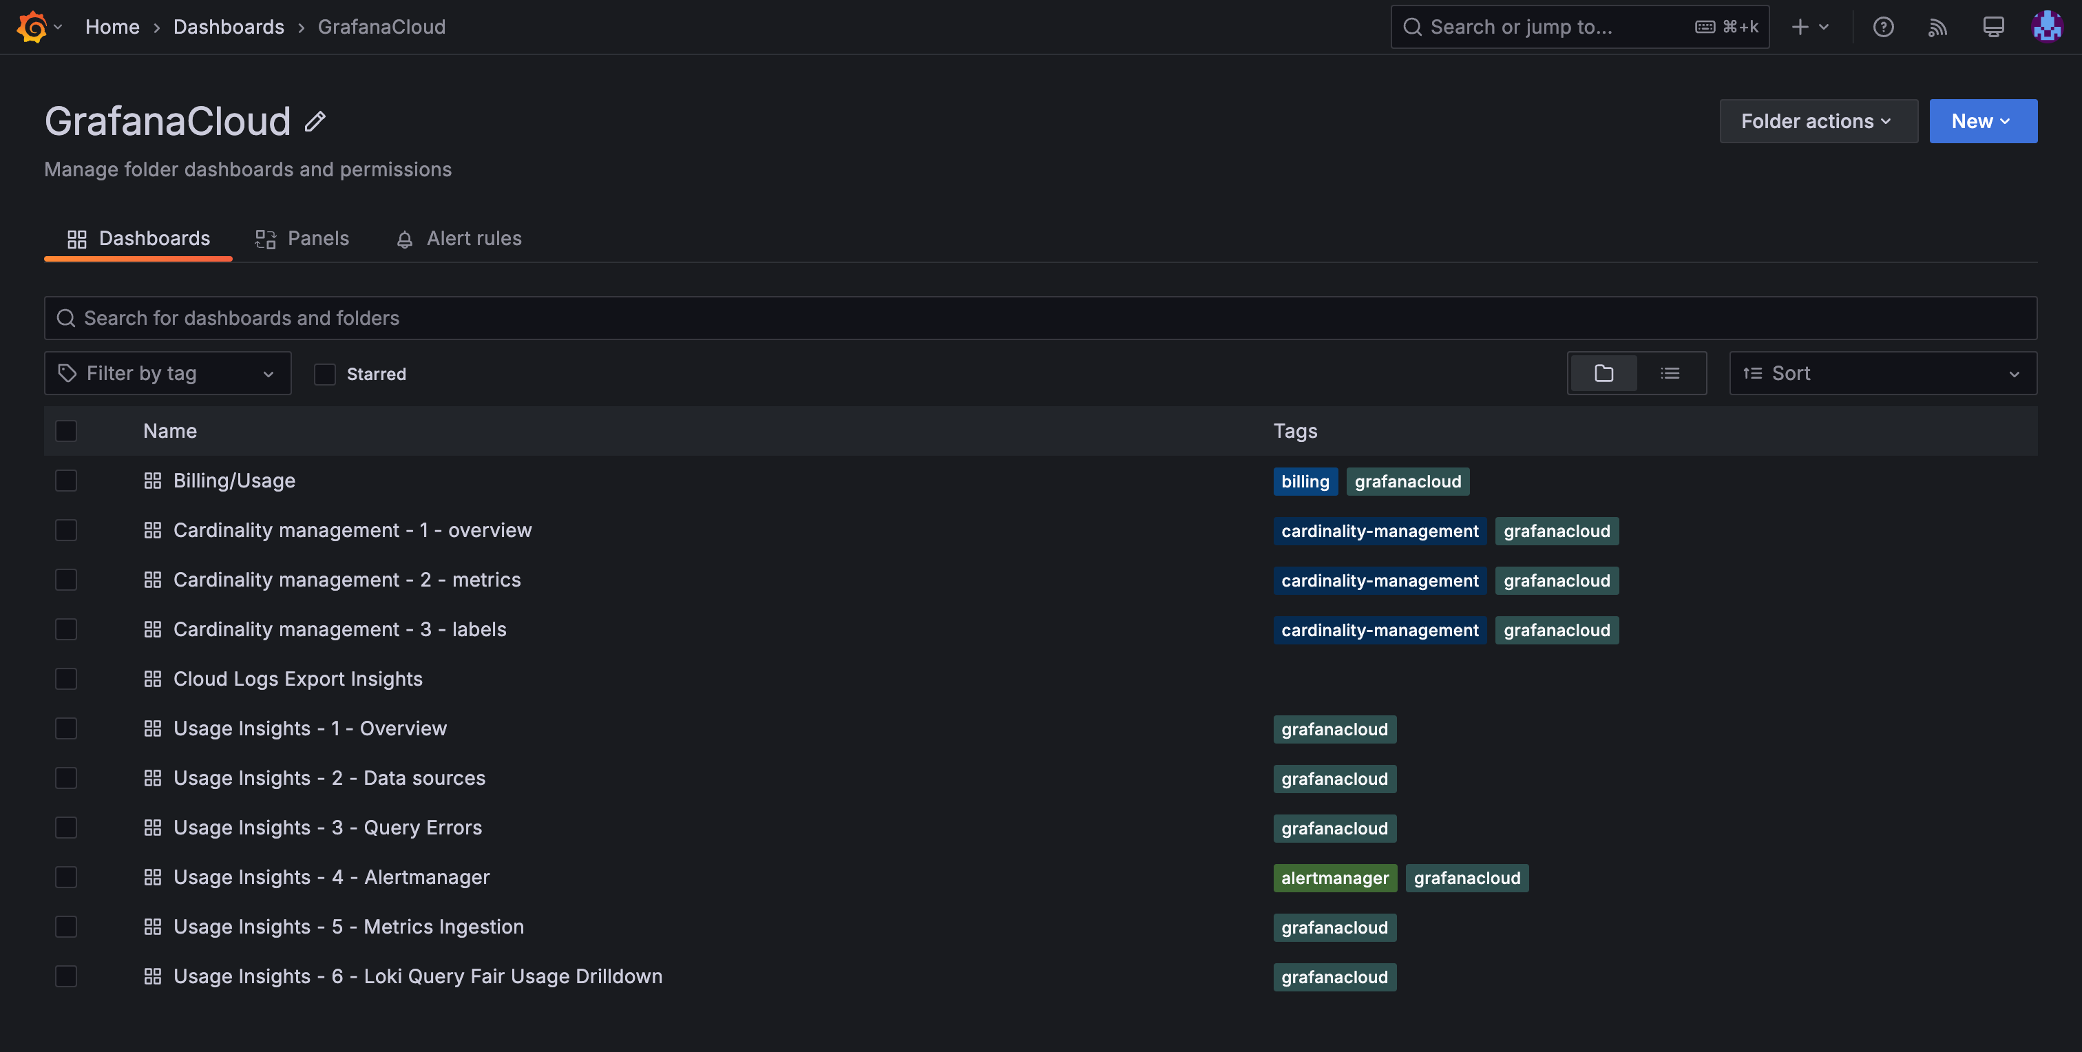Click cardinality-management tag on overview row
This screenshot has height=1052, width=2082.
point(1380,531)
